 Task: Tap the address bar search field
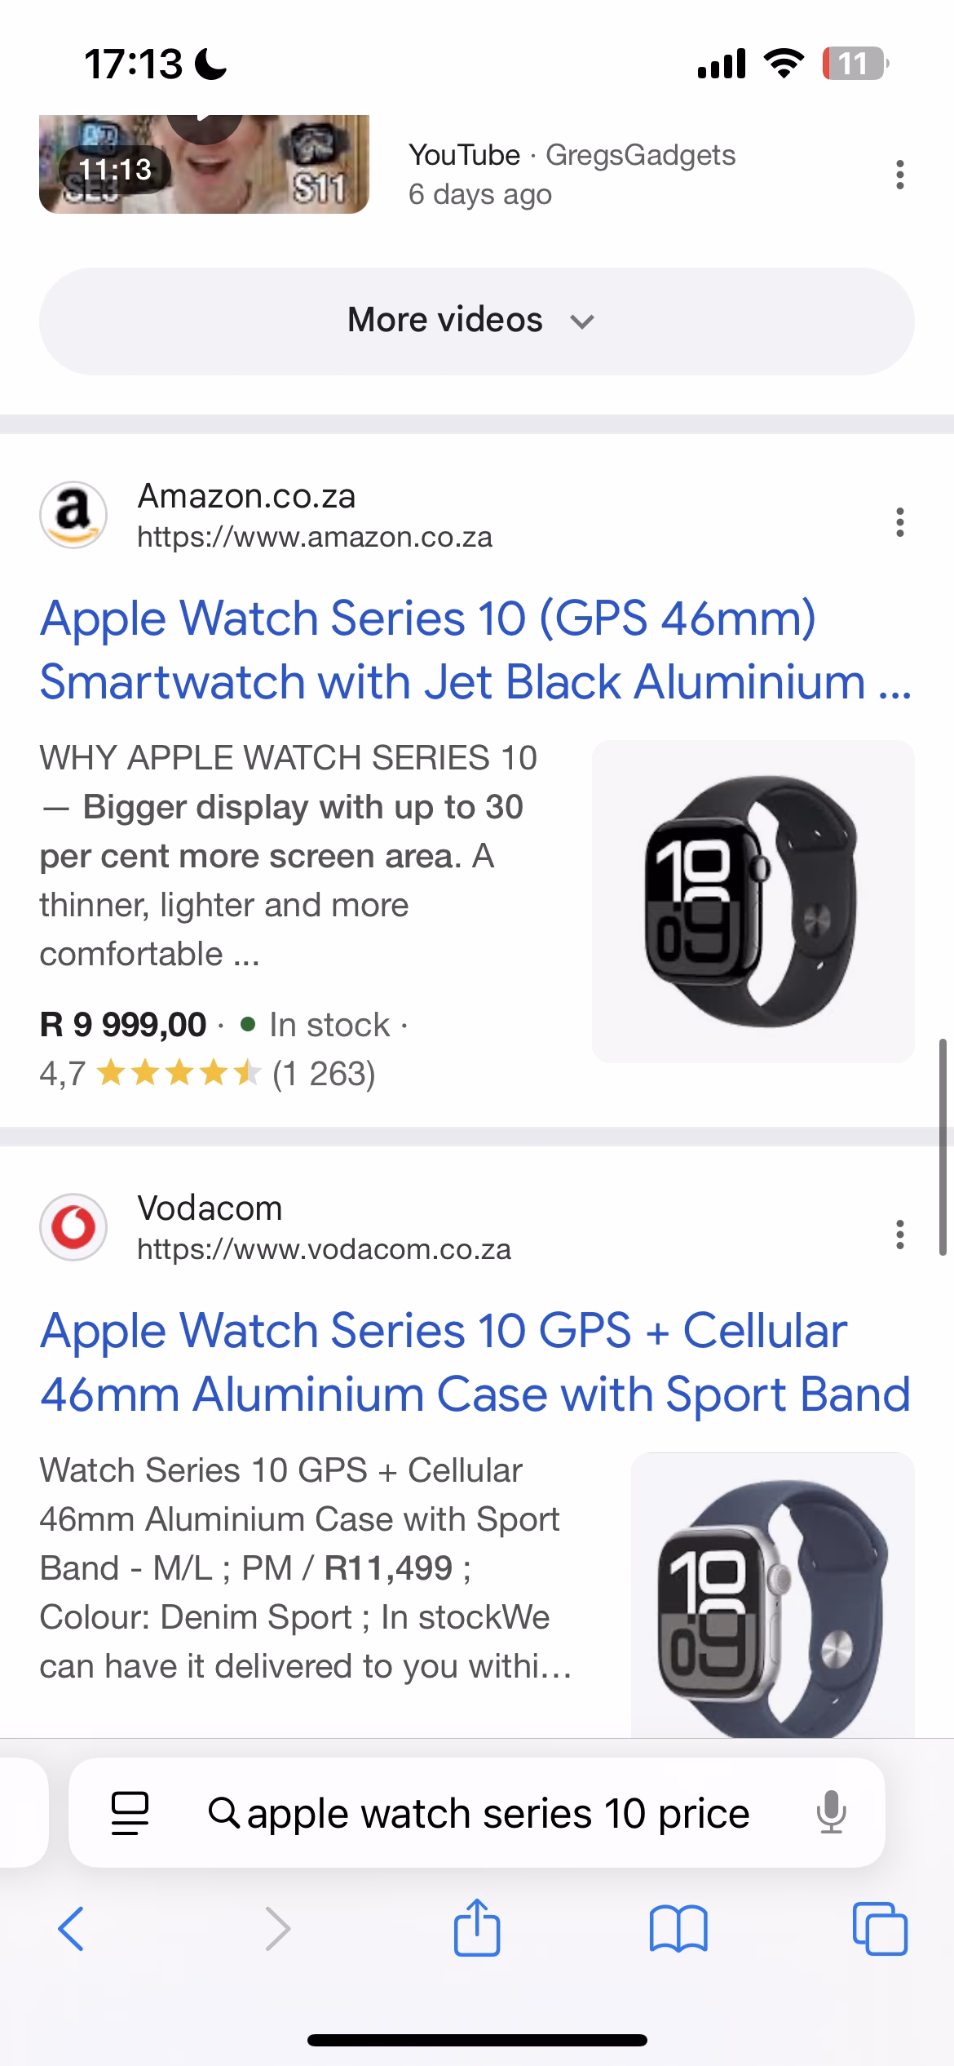(497, 1812)
